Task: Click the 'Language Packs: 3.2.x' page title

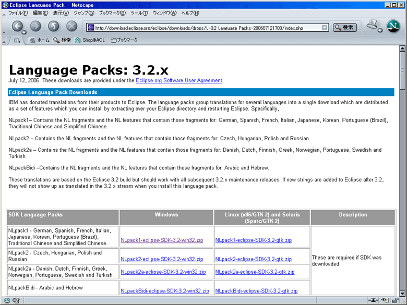Action: 89,70
